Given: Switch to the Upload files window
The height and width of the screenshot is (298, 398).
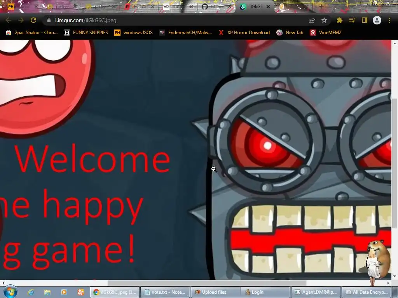Looking at the screenshot, I should pyautogui.click(x=215, y=292).
